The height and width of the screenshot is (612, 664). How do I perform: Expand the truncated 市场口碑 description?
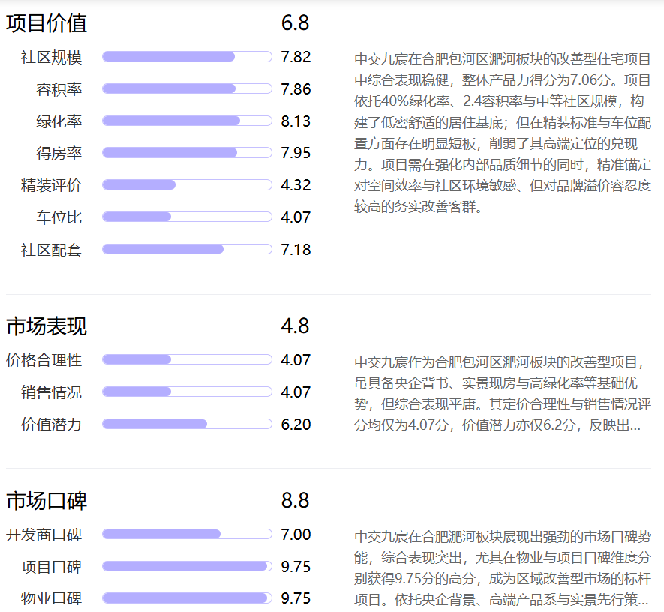click(643, 600)
